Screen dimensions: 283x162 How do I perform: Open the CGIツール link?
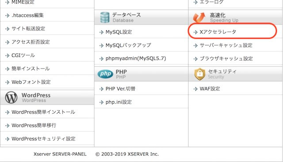click(23, 55)
